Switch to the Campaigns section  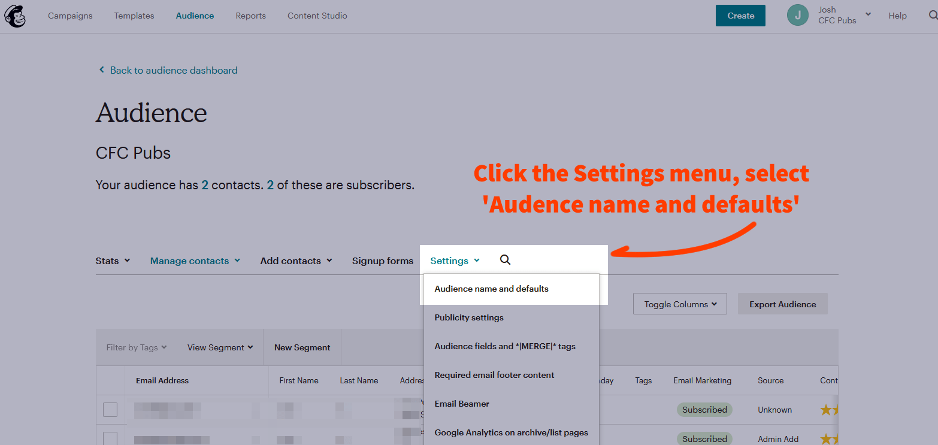[x=70, y=16]
